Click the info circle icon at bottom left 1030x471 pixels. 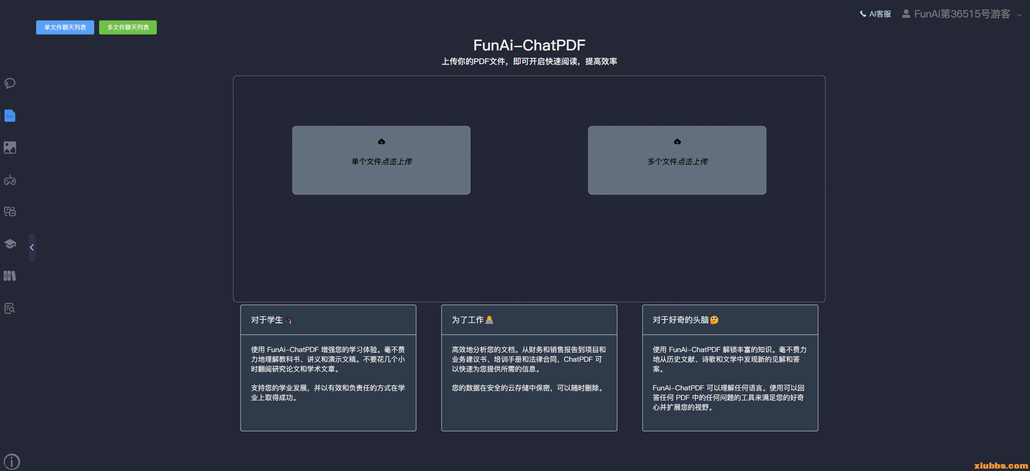(x=11, y=461)
